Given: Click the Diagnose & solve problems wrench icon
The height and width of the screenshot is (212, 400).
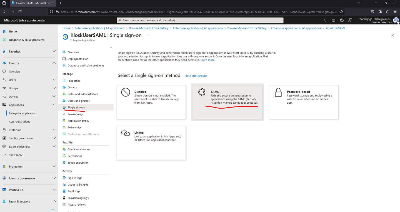Looking at the screenshot, I should (x=4, y=40).
